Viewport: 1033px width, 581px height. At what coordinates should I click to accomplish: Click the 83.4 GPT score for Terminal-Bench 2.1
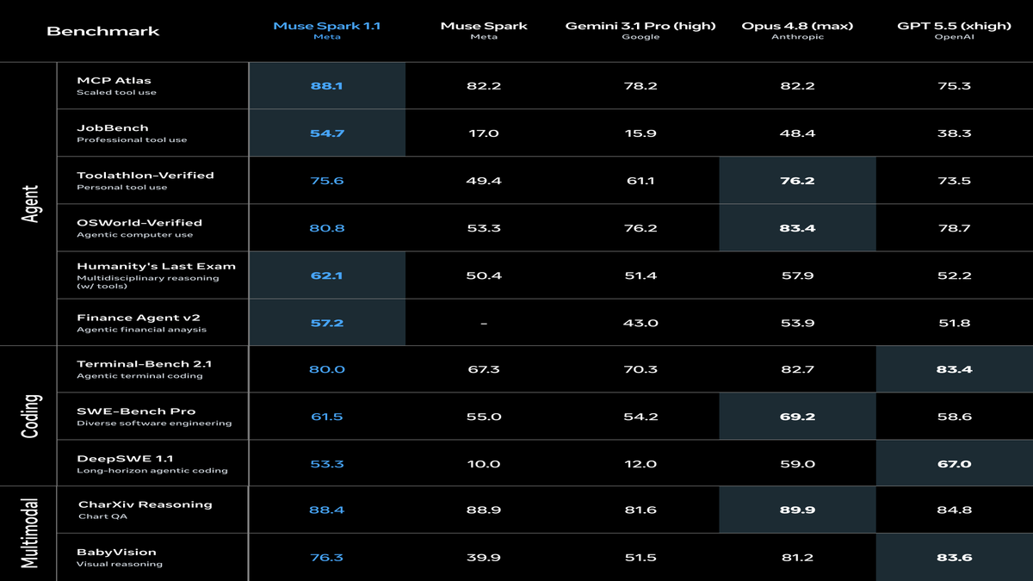(x=954, y=369)
